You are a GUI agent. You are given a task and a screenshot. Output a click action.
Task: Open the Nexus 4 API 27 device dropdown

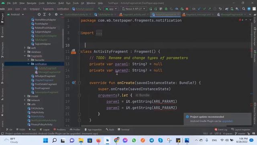[x=134, y=9]
